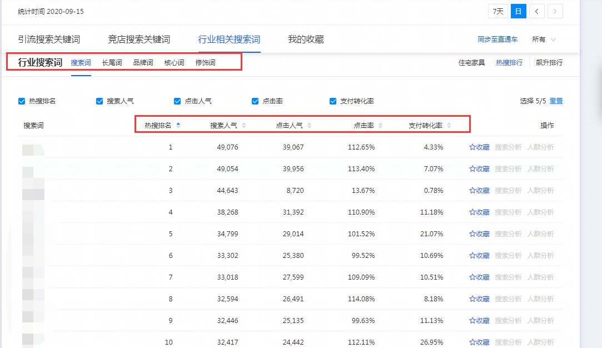Select the 长尾词 sub-tab
Image resolution: width=602 pixels, height=348 pixels.
pos(112,63)
